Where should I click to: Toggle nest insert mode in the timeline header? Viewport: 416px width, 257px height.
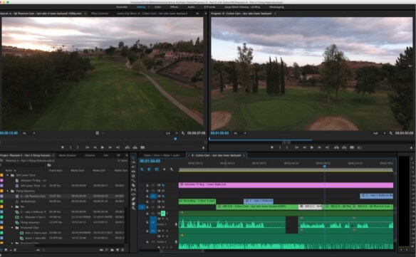pos(142,169)
